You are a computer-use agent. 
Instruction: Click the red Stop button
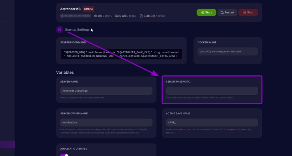[x=248, y=13]
